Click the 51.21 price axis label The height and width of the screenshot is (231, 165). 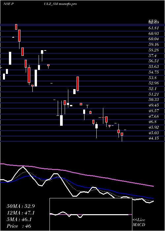(154, 94)
